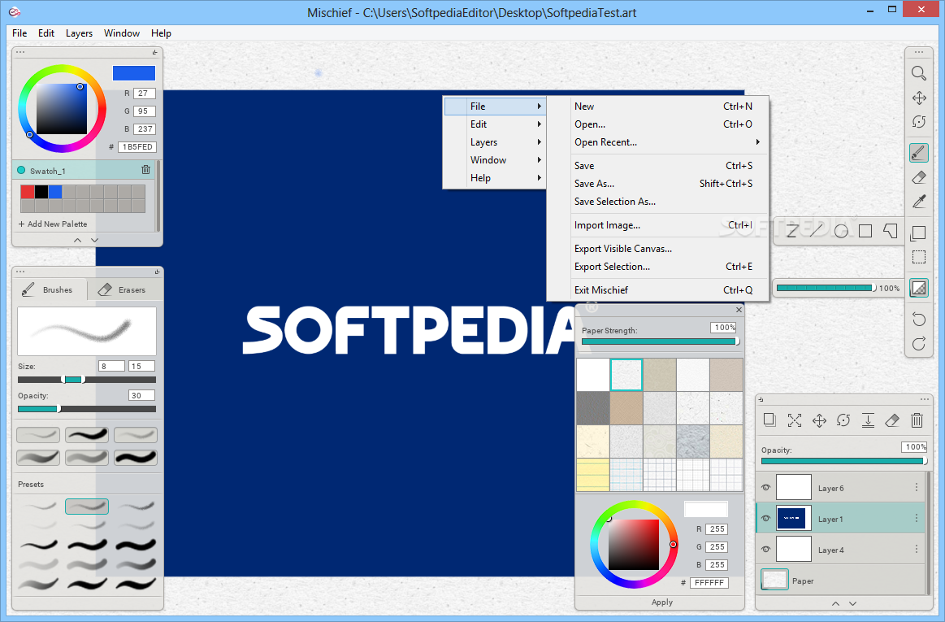Choose the polyline Z shape tool

[792, 231]
